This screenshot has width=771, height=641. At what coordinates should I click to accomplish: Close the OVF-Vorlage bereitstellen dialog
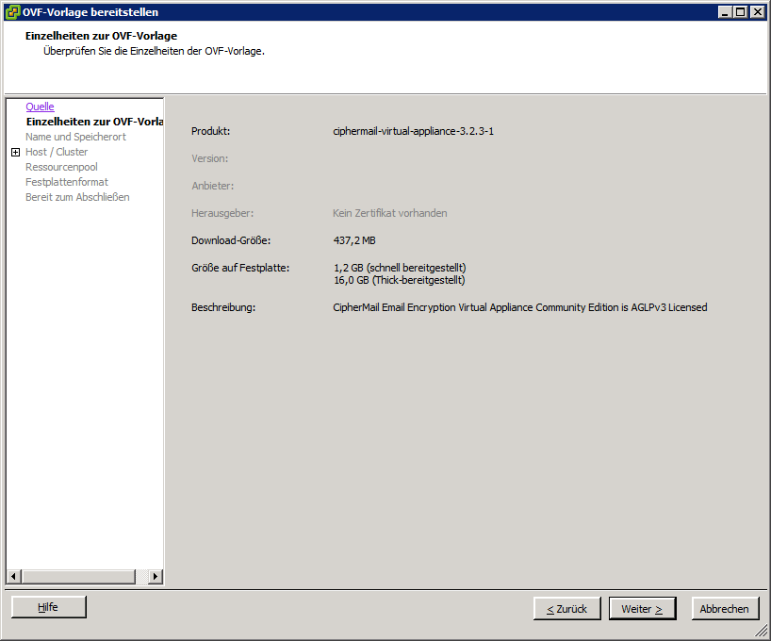pyautogui.click(x=758, y=12)
